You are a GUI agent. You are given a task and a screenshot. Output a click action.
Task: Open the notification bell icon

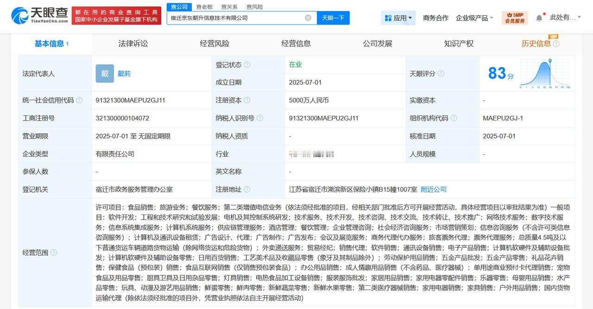(x=539, y=18)
